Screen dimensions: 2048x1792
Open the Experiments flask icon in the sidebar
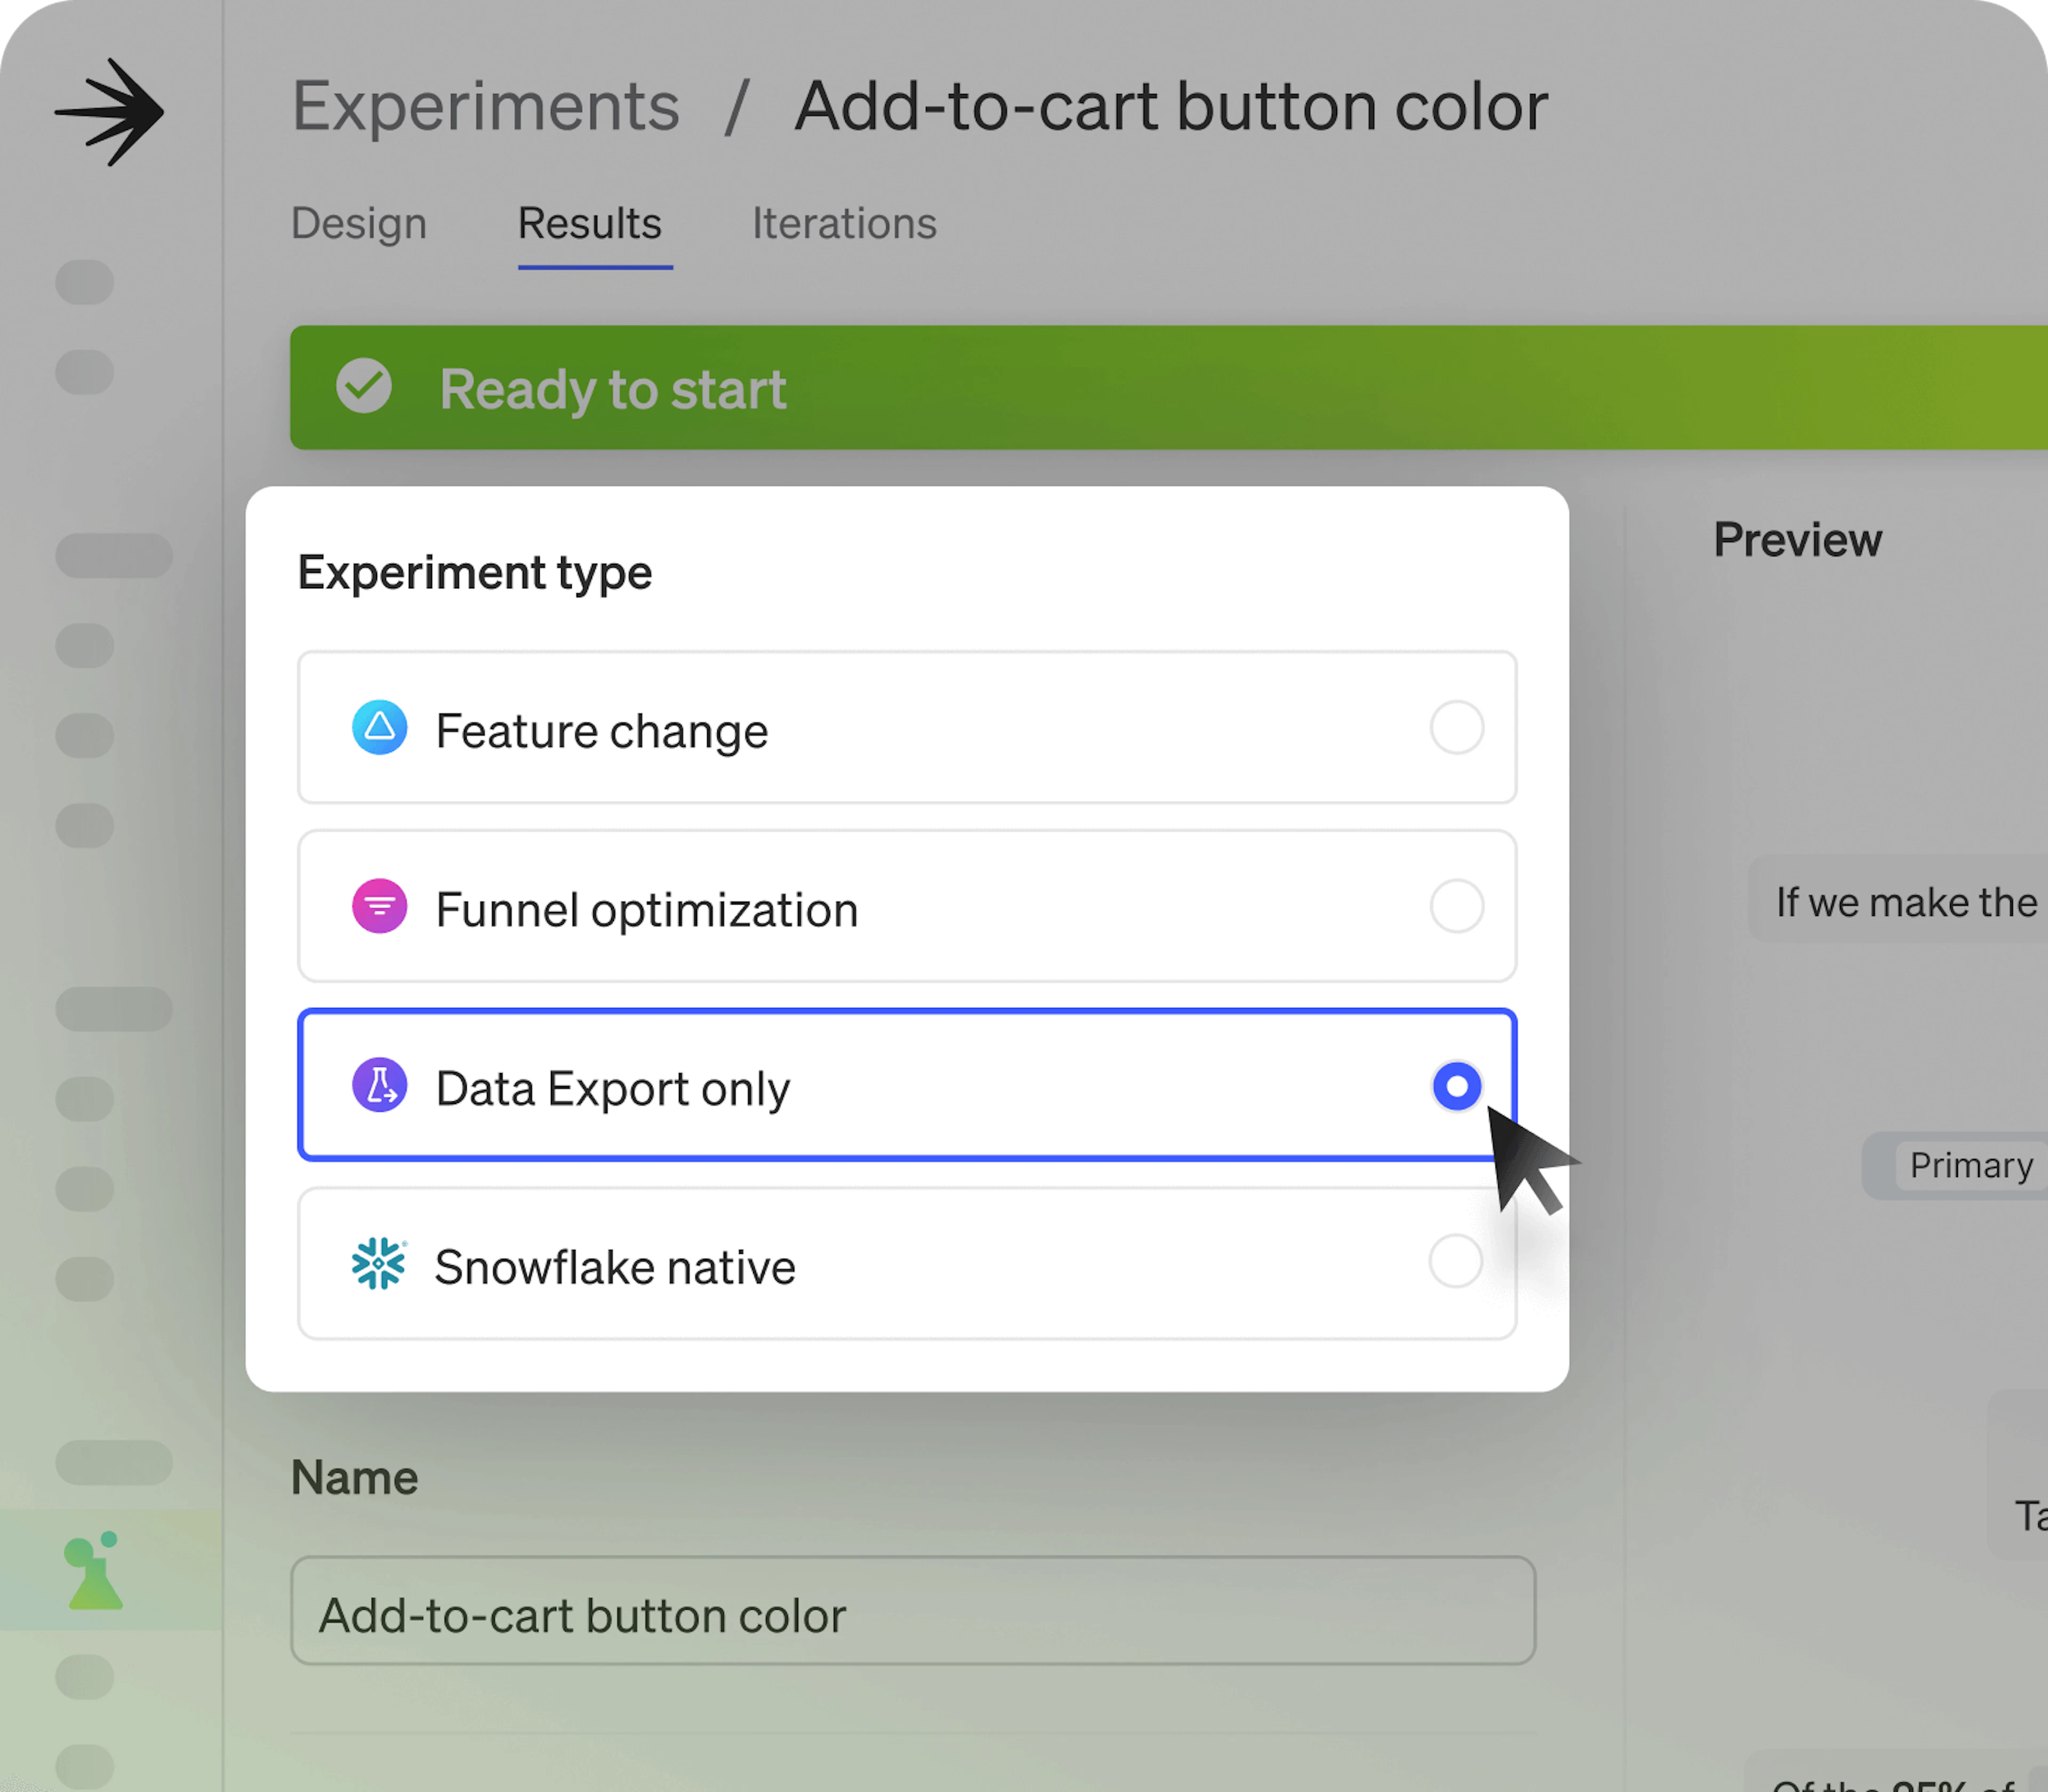[x=95, y=1572]
